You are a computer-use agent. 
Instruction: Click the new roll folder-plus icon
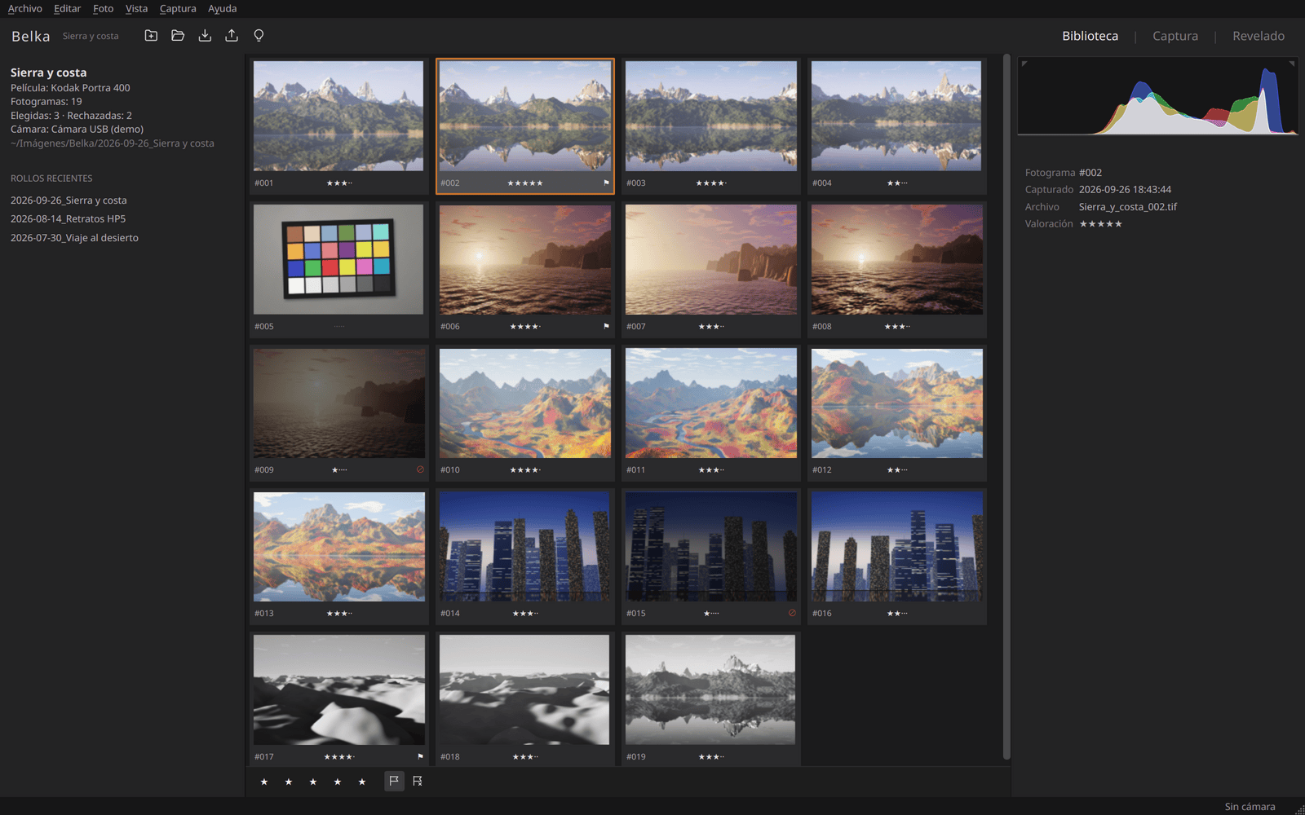pyautogui.click(x=151, y=35)
